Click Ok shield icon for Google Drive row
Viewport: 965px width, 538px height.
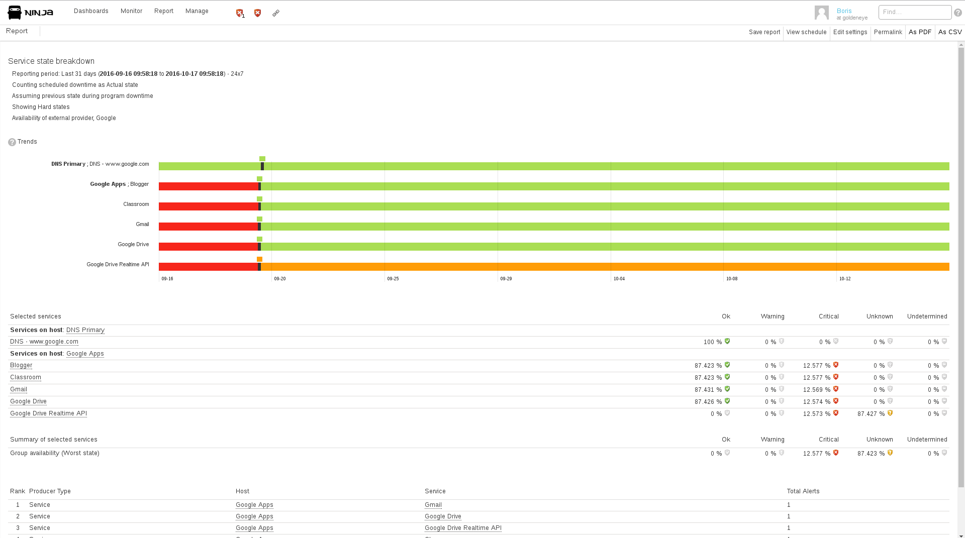tap(727, 401)
